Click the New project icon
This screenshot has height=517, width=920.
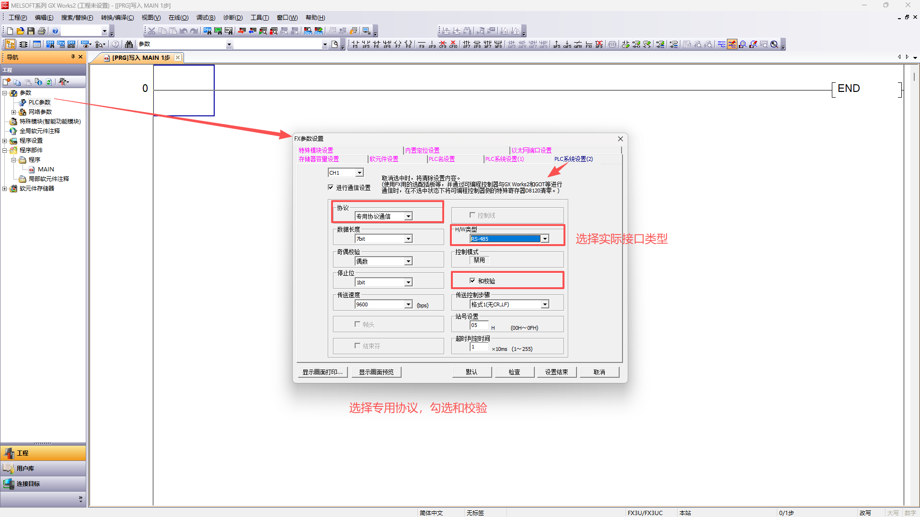10,31
